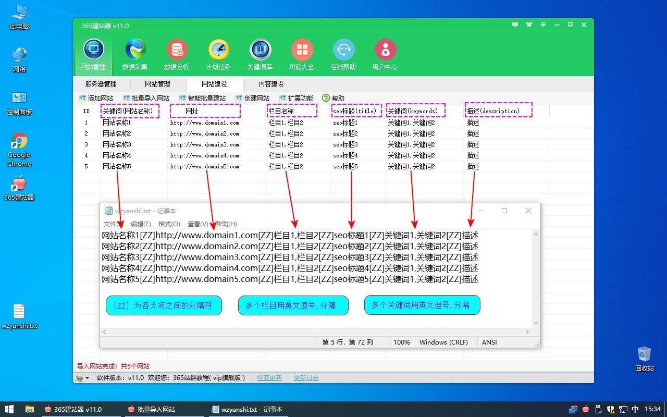This screenshot has height=417, width=667.
Task: Select the 此电脑 desktop icon
Action: (19, 17)
